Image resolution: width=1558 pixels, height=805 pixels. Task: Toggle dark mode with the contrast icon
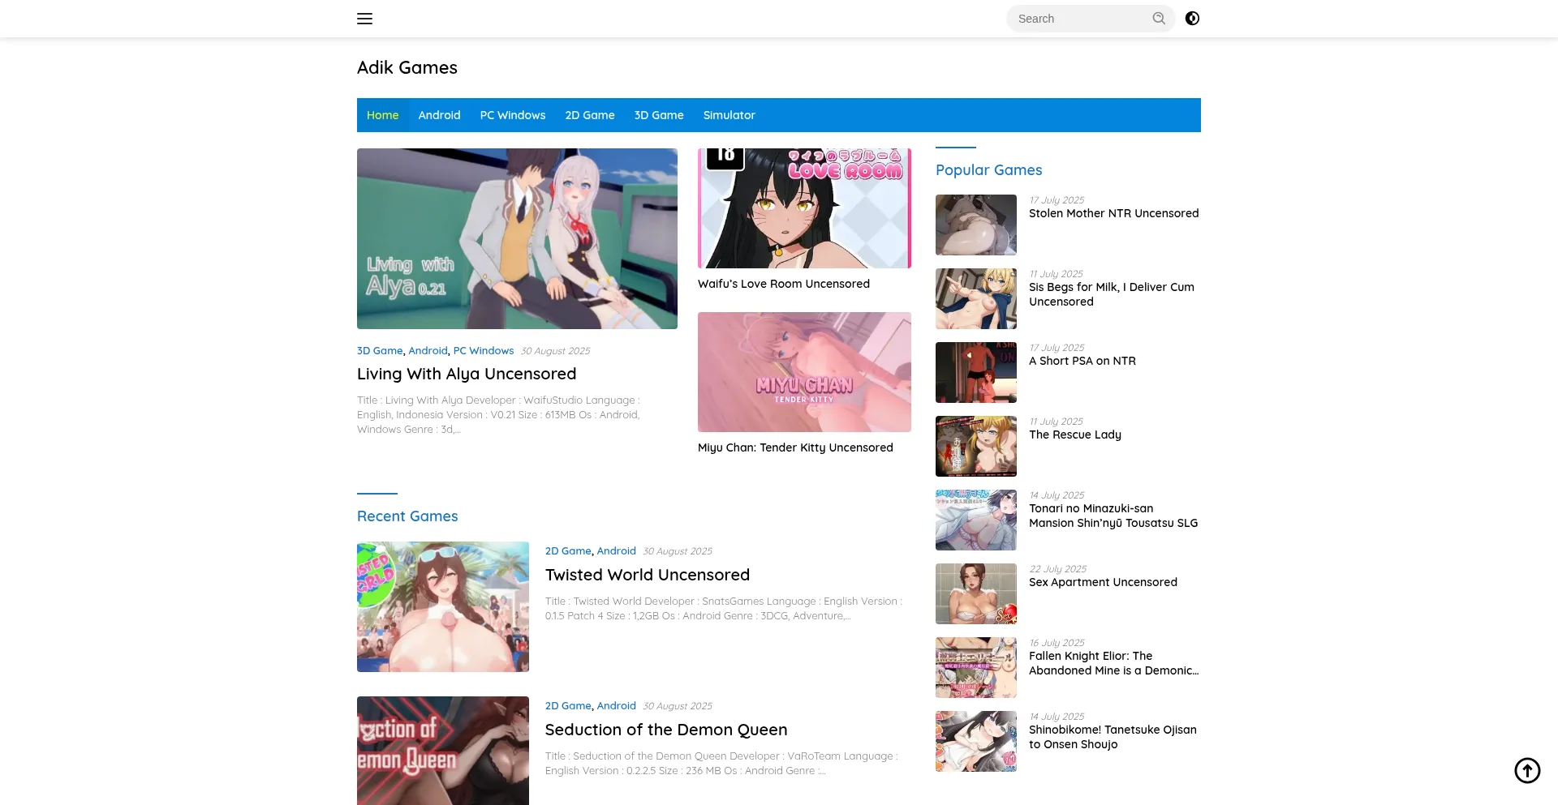coord(1191,18)
